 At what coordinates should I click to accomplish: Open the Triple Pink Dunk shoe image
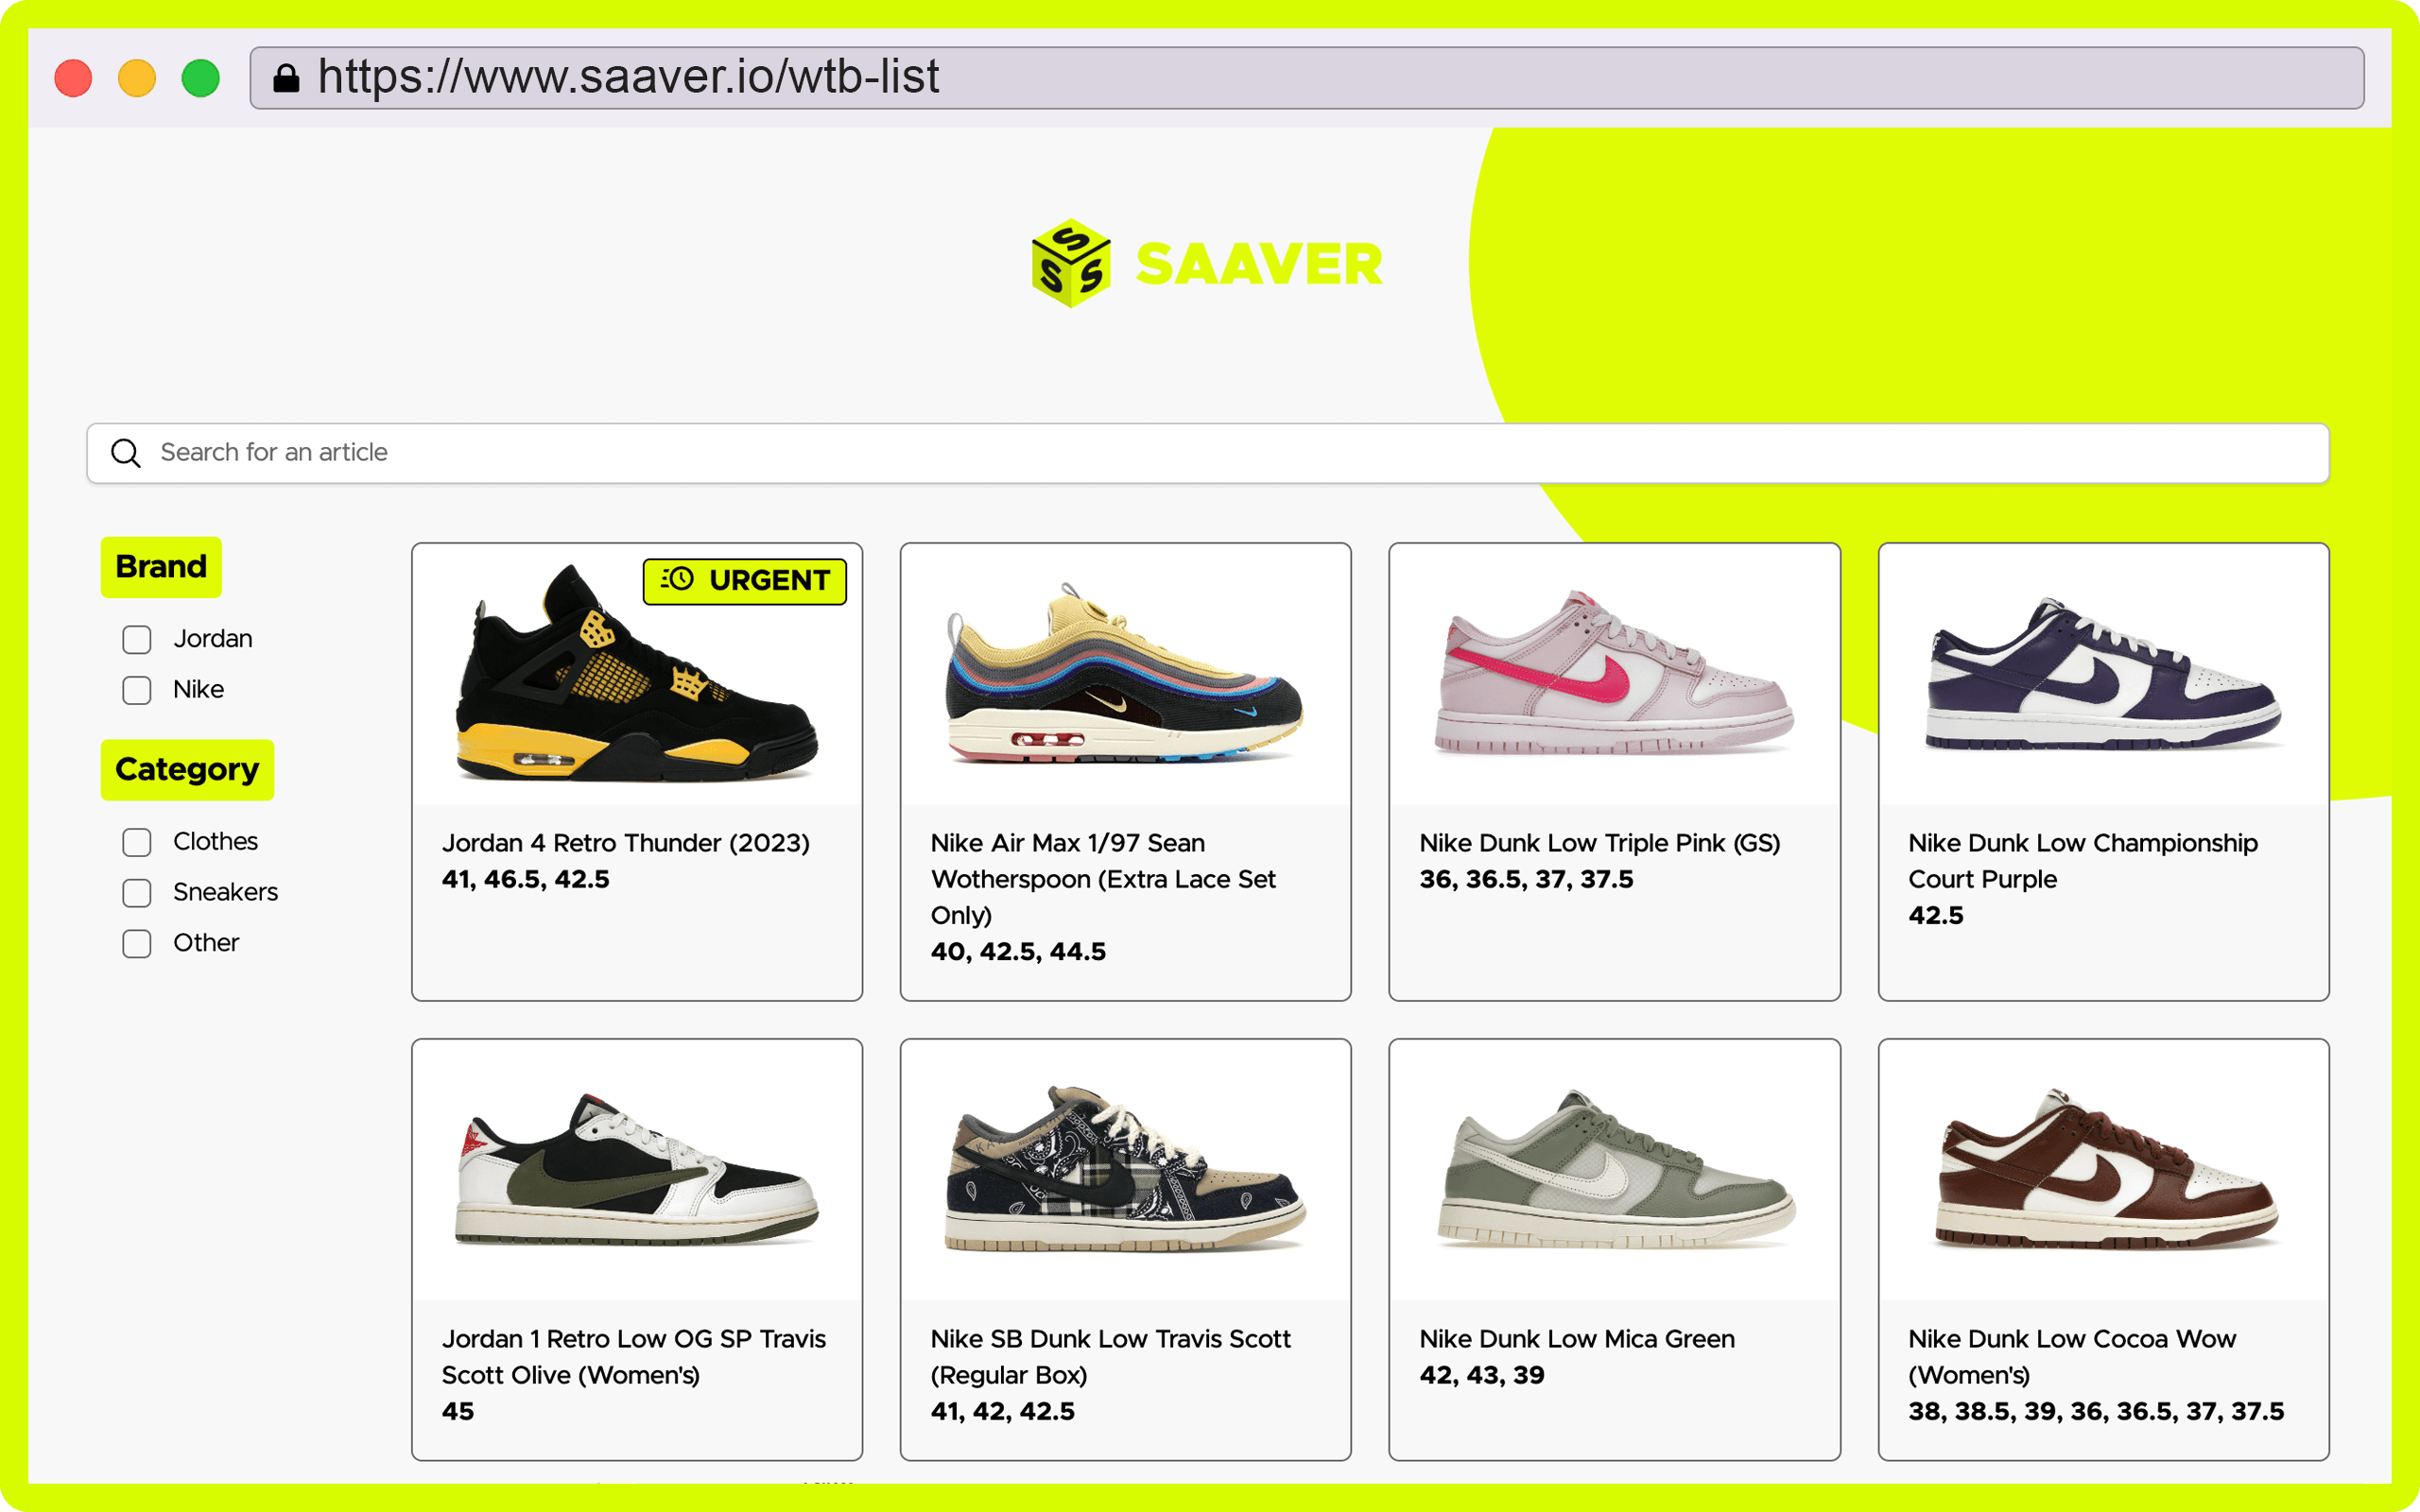pyautogui.click(x=1614, y=672)
